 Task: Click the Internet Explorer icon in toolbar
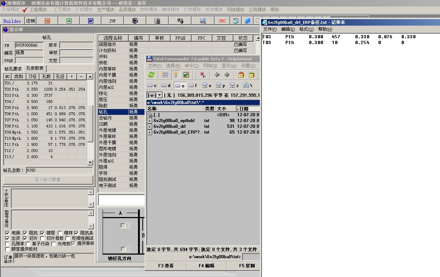coord(248,21)
